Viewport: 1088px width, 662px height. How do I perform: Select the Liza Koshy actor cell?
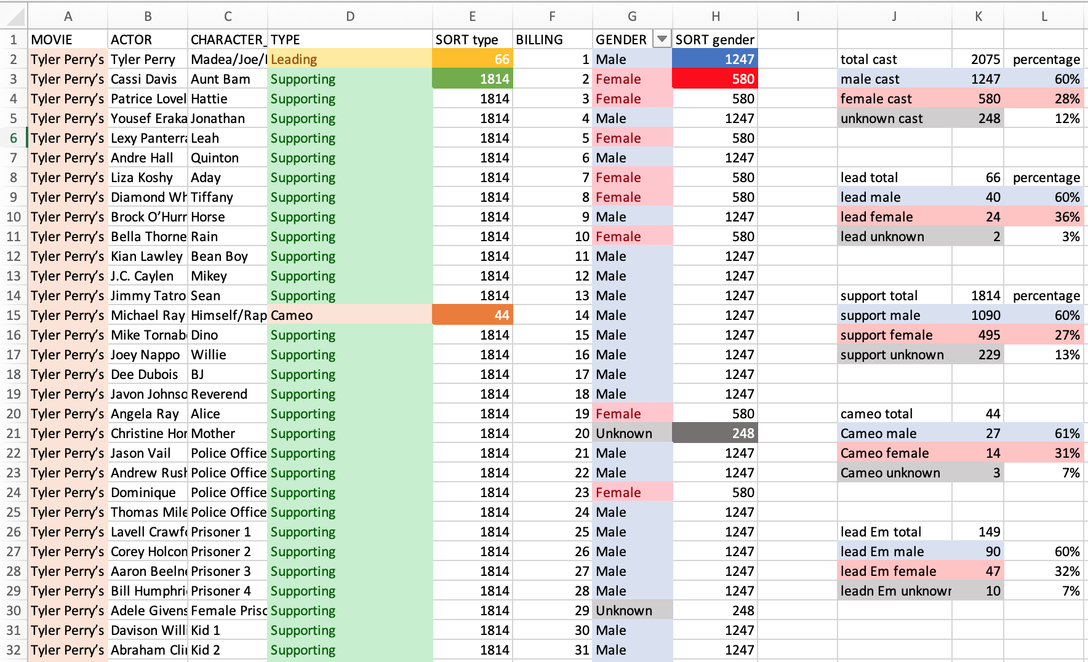pos(148,177)
